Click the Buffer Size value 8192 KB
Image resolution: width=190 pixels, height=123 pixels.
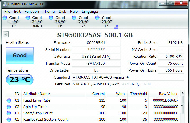click(x=171, y=43)
